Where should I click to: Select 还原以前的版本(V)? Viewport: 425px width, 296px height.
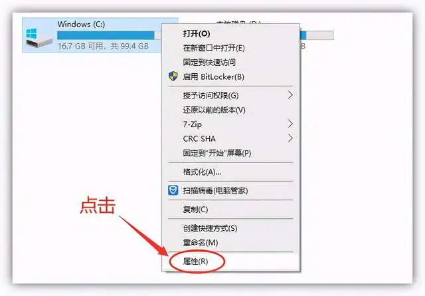click(x=230, y=110)
